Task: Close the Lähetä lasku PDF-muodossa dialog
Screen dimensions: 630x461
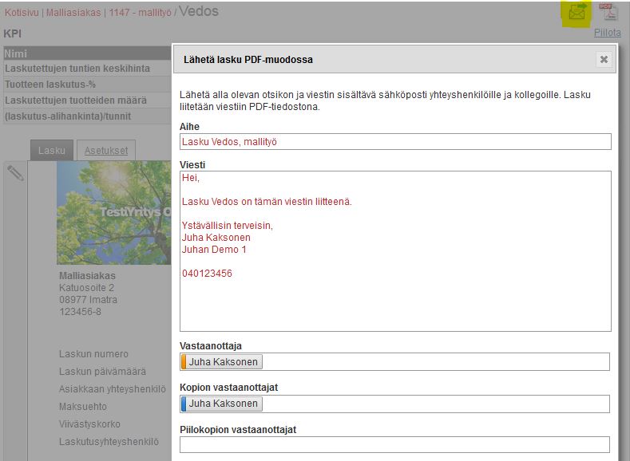Action: pyautogui.click(x=604, y=59)
